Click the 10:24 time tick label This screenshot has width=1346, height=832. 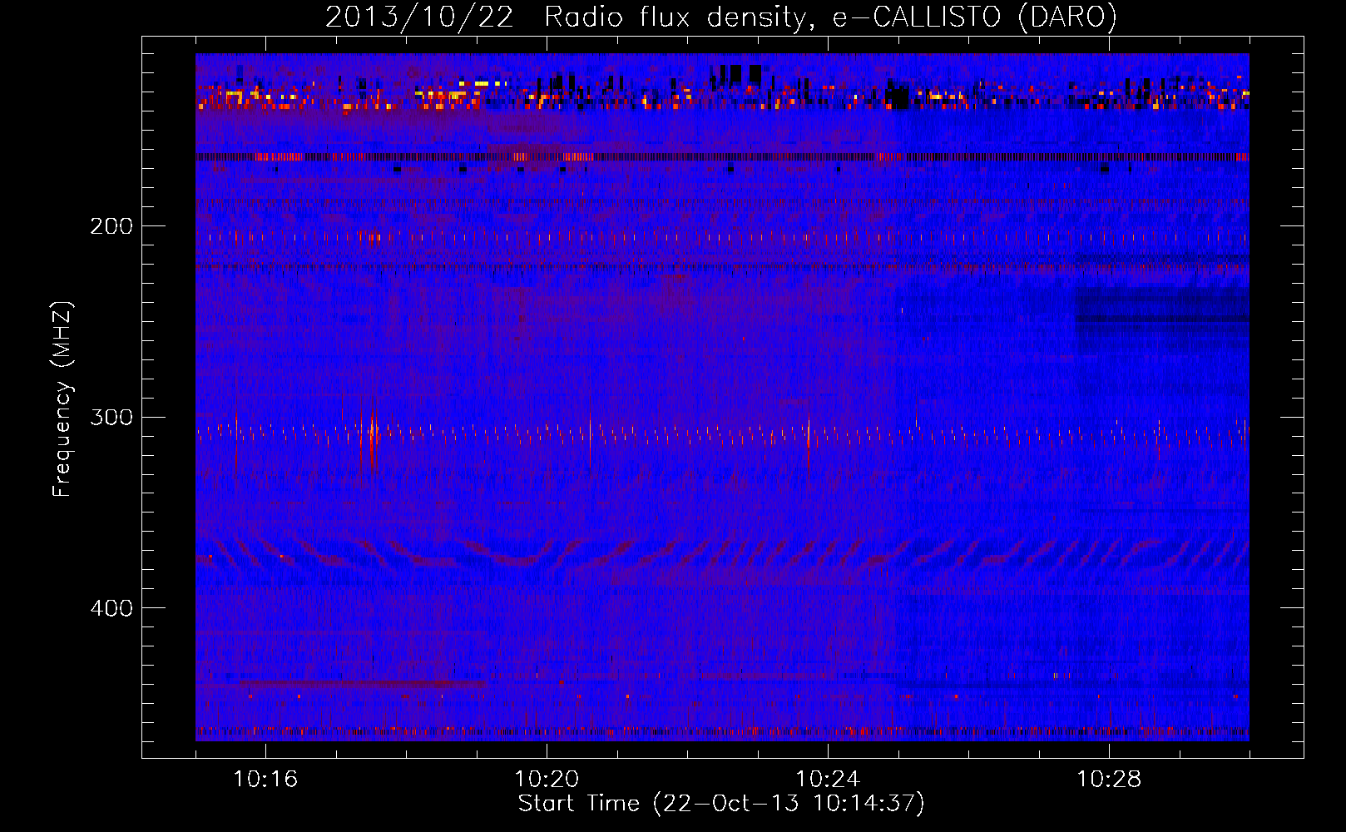(x=828, y=780)
